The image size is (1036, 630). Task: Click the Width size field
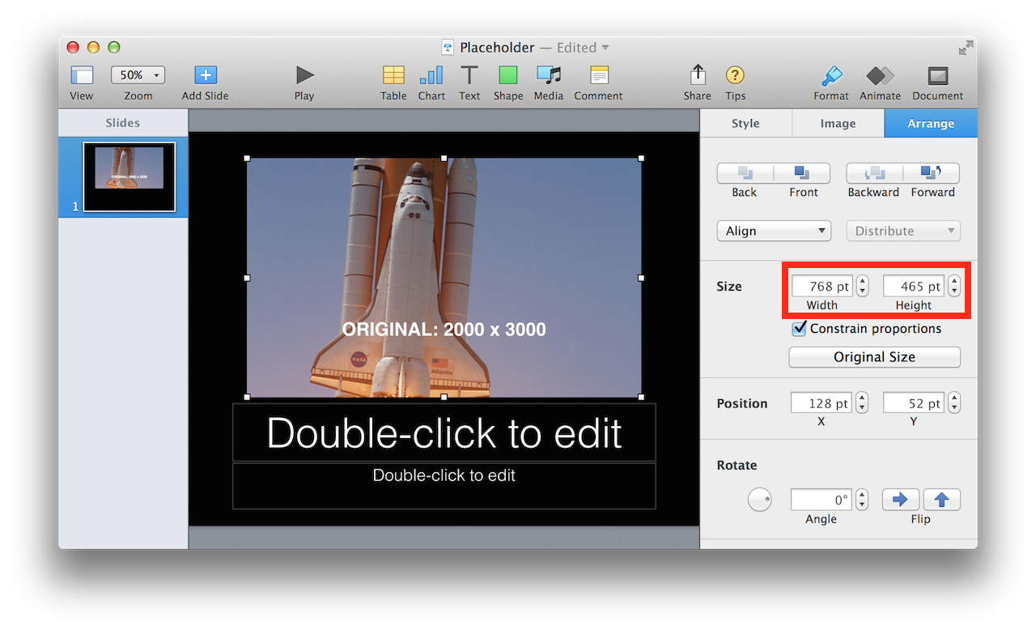tap(822, 287)
